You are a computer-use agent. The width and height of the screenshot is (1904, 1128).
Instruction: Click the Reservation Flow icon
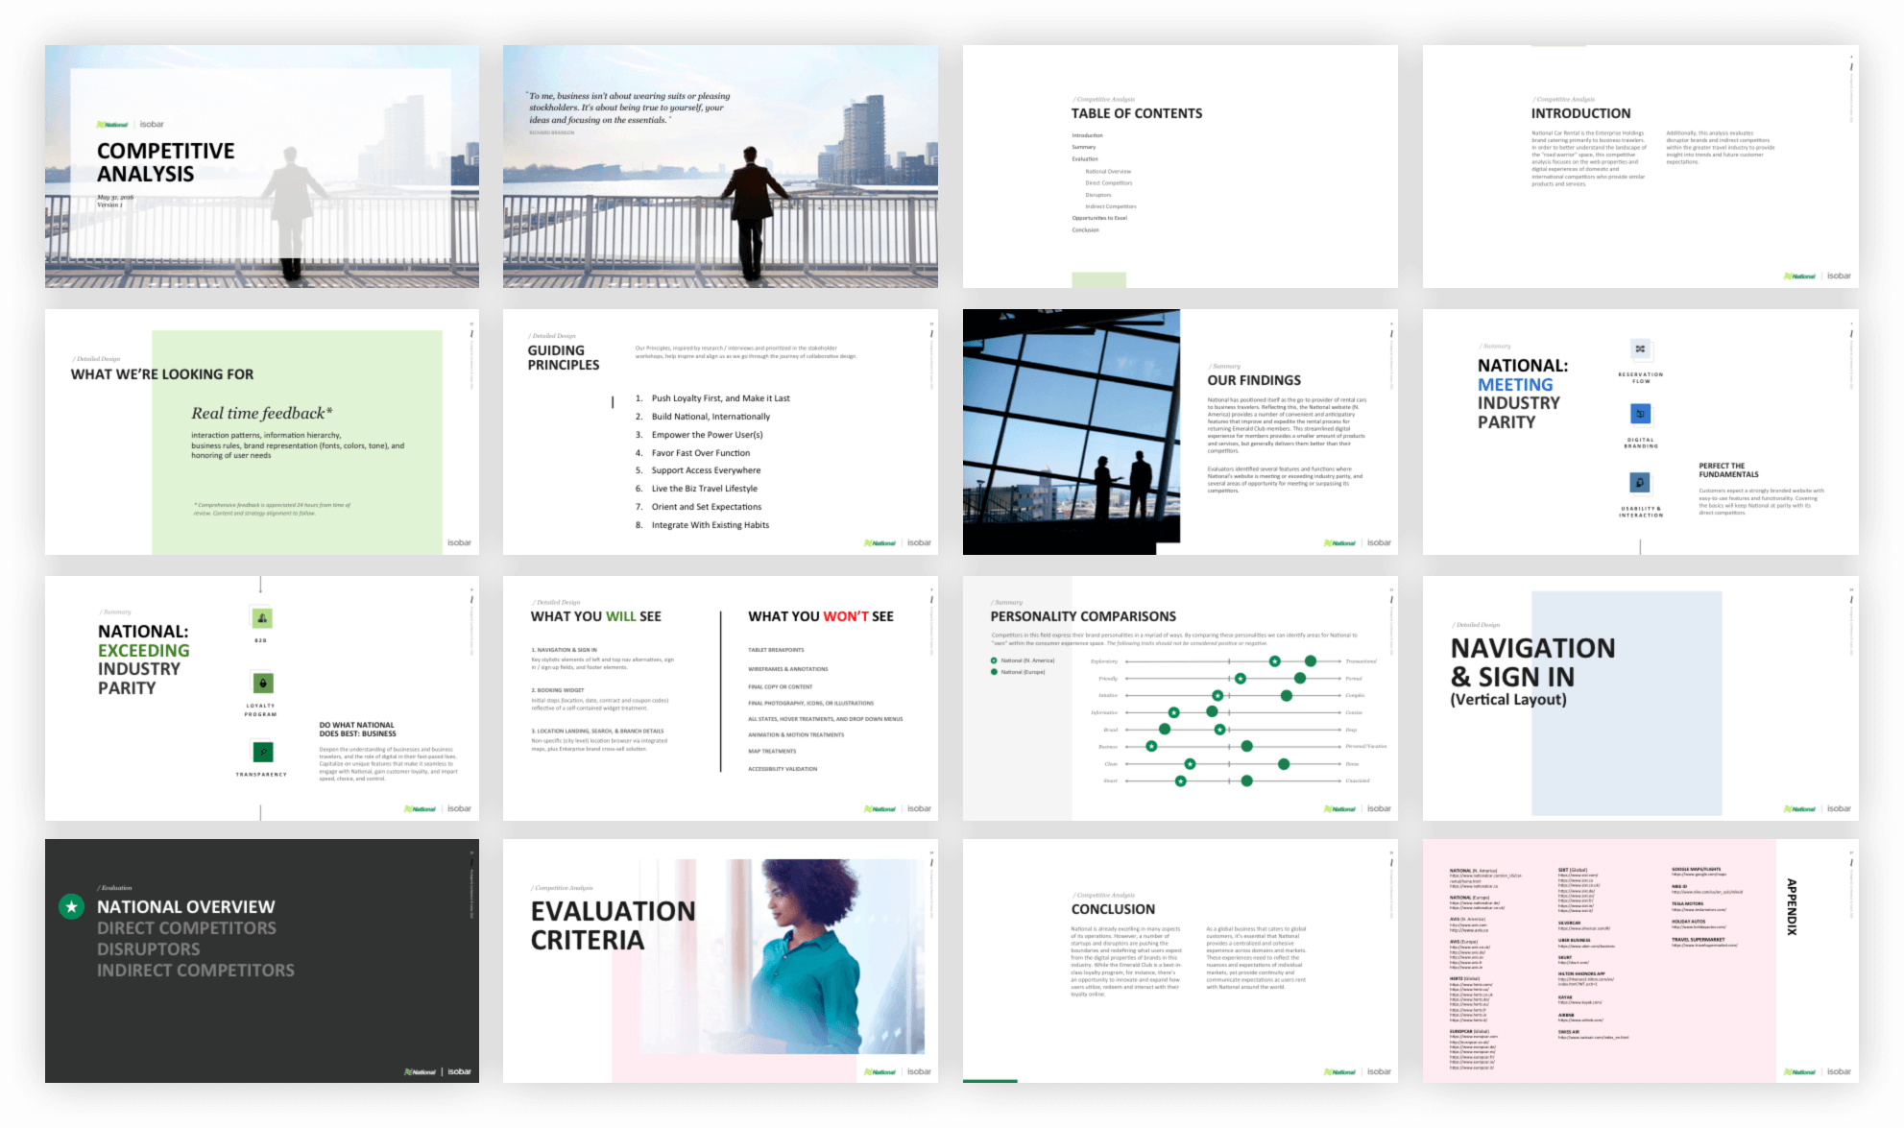(1640, 349)
